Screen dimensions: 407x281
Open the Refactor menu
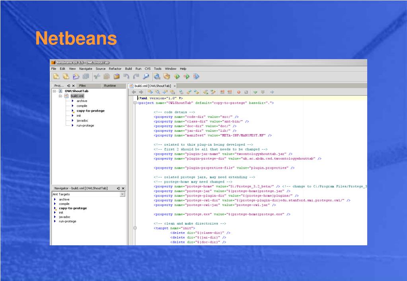coord(115,69)
